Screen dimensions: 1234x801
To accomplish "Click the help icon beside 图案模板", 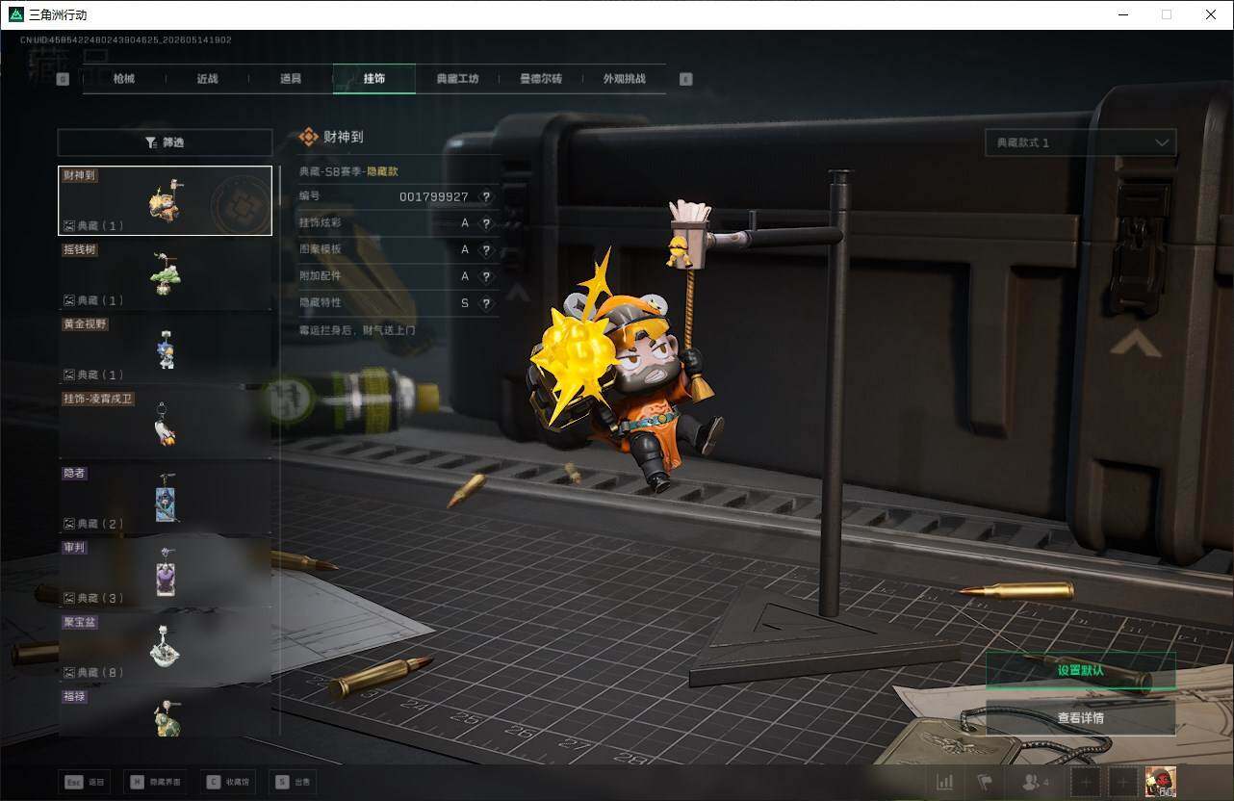I will click(x=486, y=249).
